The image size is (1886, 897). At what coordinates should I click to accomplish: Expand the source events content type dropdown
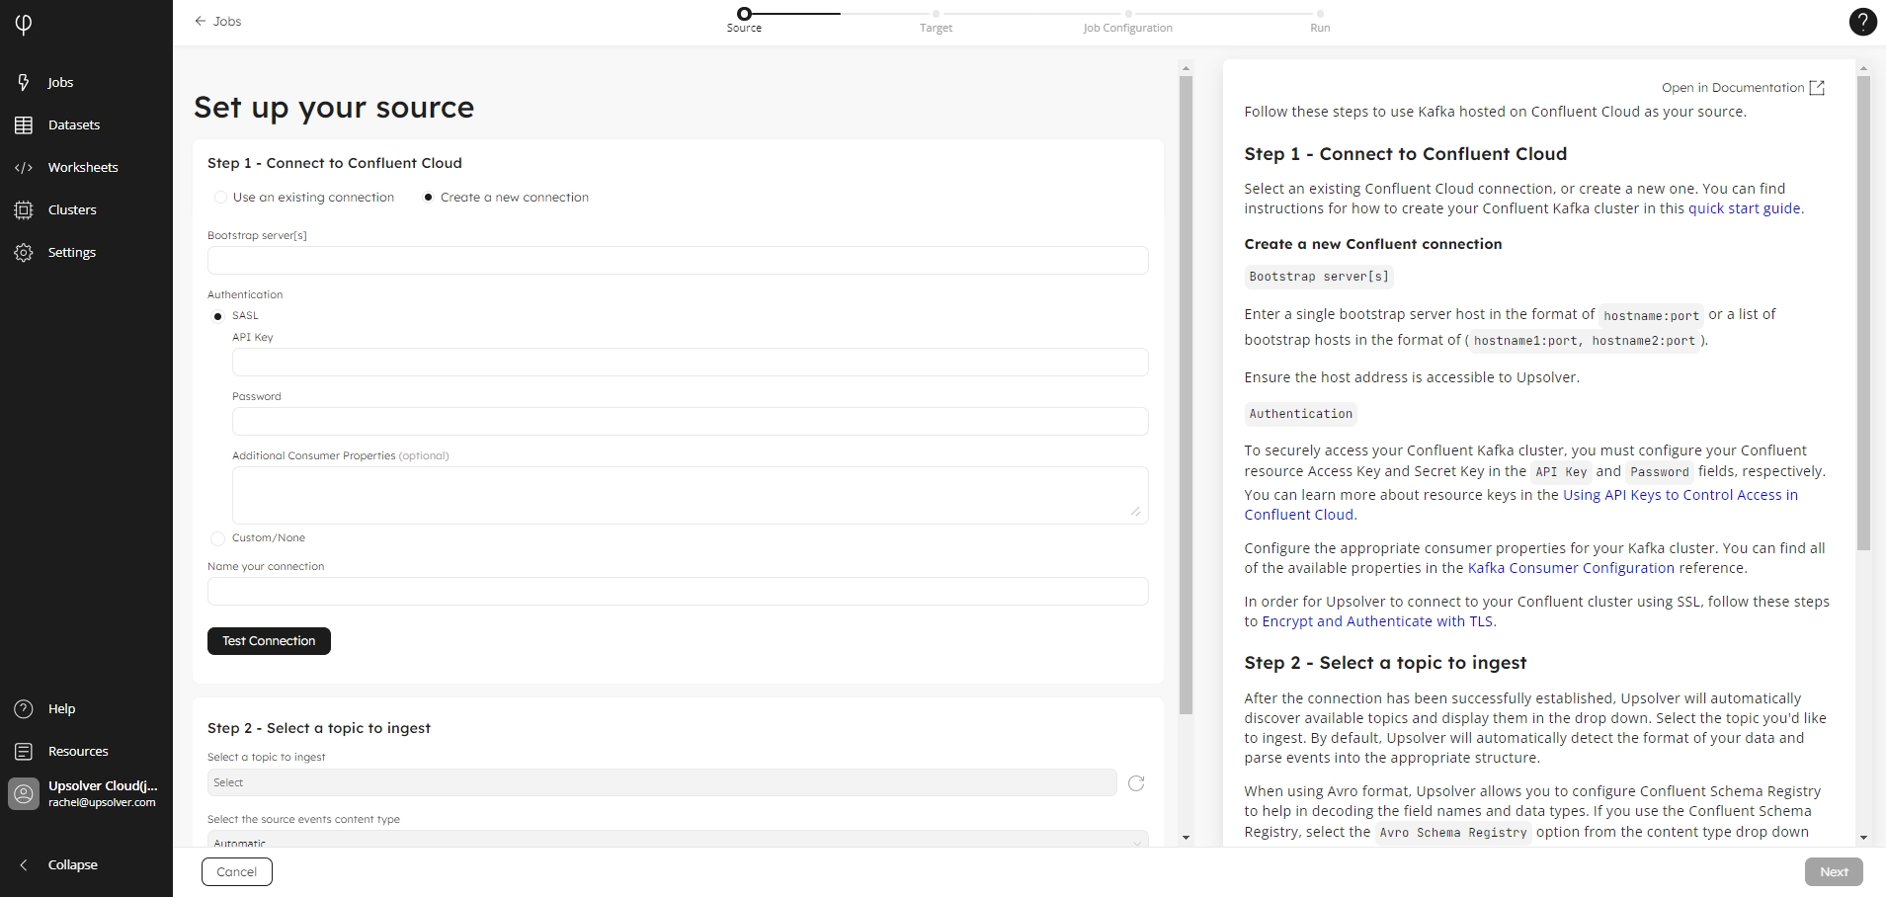677,841
